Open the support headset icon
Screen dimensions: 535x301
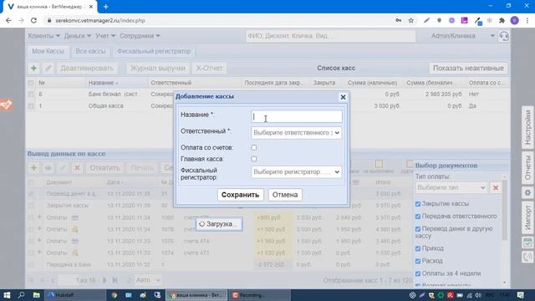(504, 36)
